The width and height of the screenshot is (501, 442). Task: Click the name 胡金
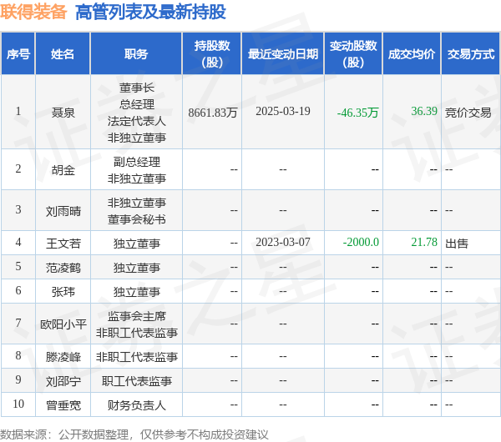[x=63, y=170]
